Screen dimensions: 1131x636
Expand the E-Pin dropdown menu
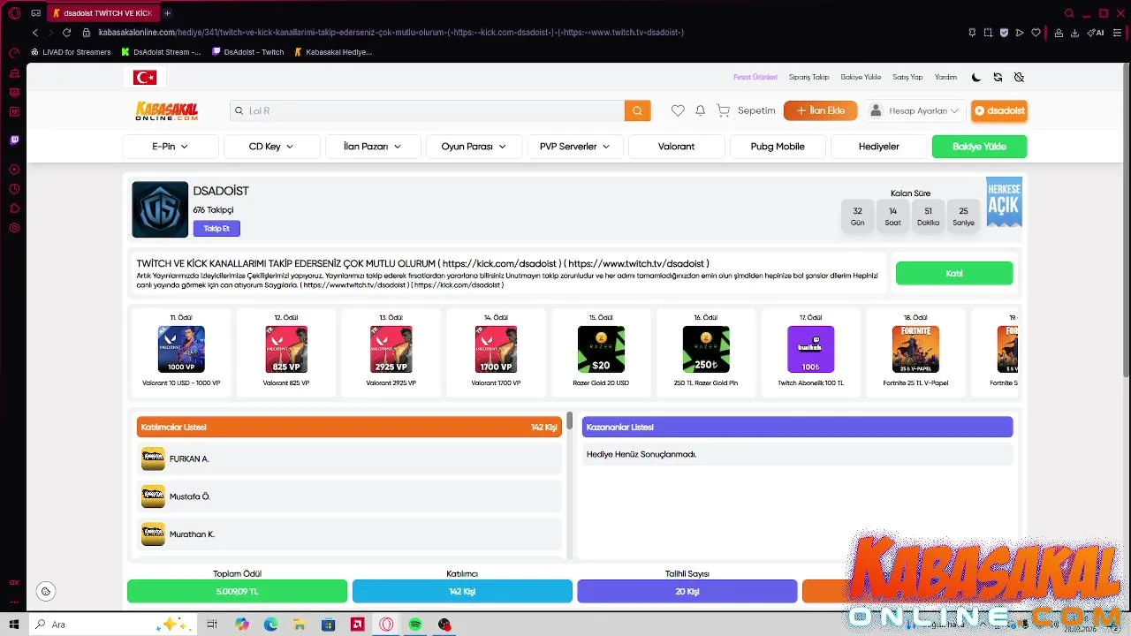(171, 147)
